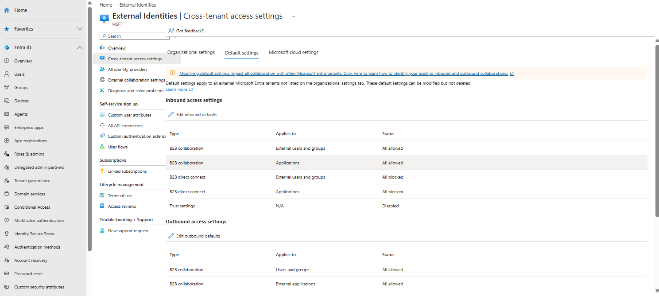Viewport: 659px width, 296px height.
Task: Open Password reset via key icon
Action: click(x=7, y=273)
